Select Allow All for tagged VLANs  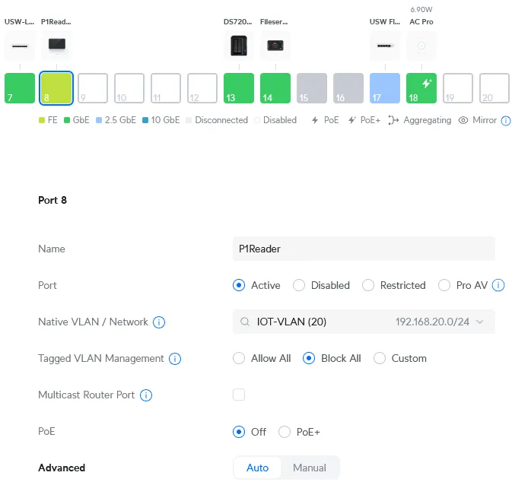pyautogui.click(x=239, y=359)
